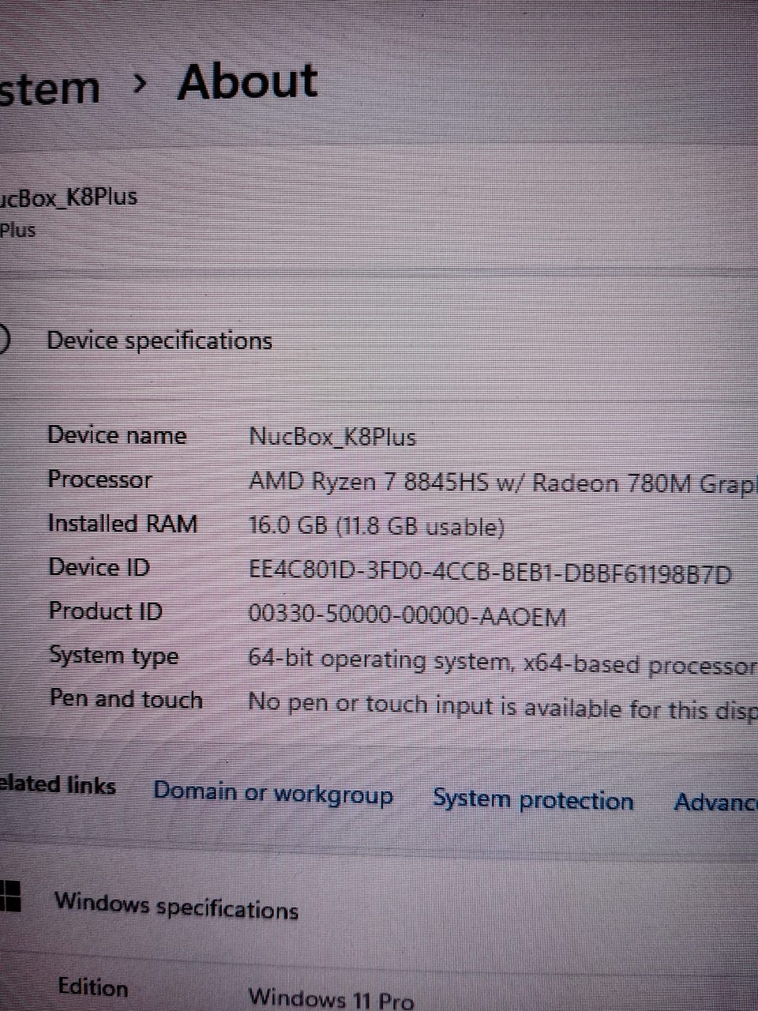This screenshot has height=1011, width=758.
Task: Select the Product ID value 00330-50000-00000-AAOEM
Action: (x=407, y=615)
